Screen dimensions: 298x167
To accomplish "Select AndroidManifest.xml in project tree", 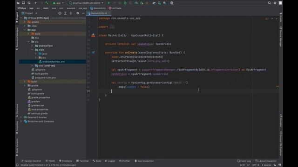I will (x=52, y=62).
